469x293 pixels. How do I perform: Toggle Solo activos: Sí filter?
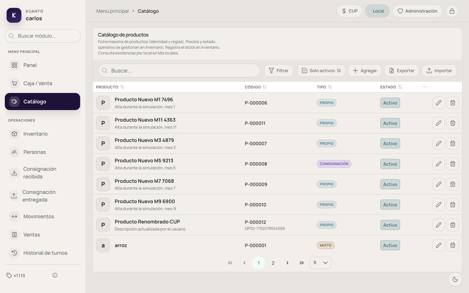(321, 71)
